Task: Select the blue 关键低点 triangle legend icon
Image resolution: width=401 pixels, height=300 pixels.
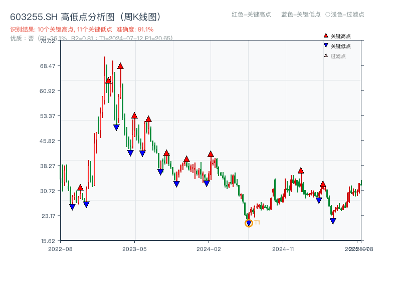Action: point(325,44)
